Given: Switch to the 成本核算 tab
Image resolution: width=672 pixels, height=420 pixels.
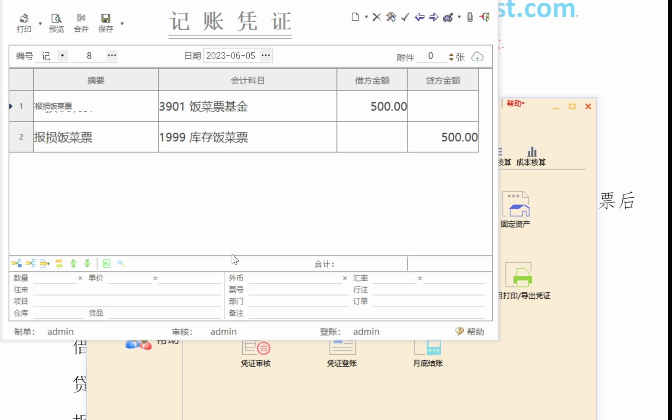Looking at the screenshot, I should click(532, 156).
